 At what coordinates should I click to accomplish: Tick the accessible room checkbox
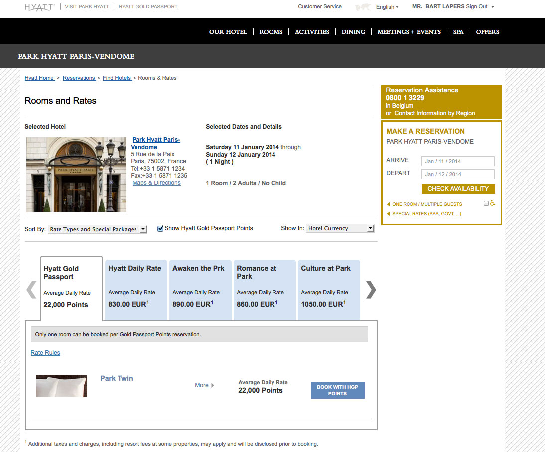(x=486, y=203)
